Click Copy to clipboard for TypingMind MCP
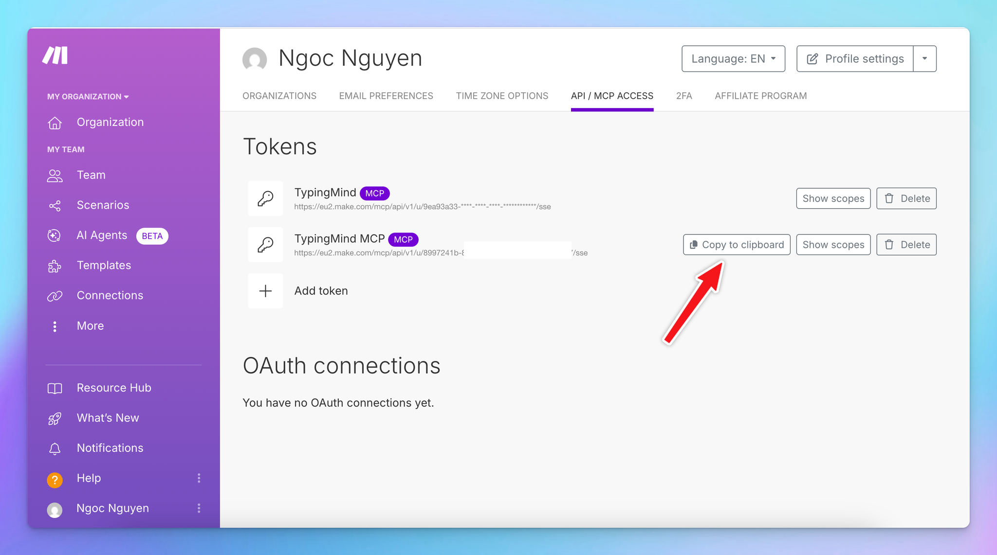 [737, 245]
